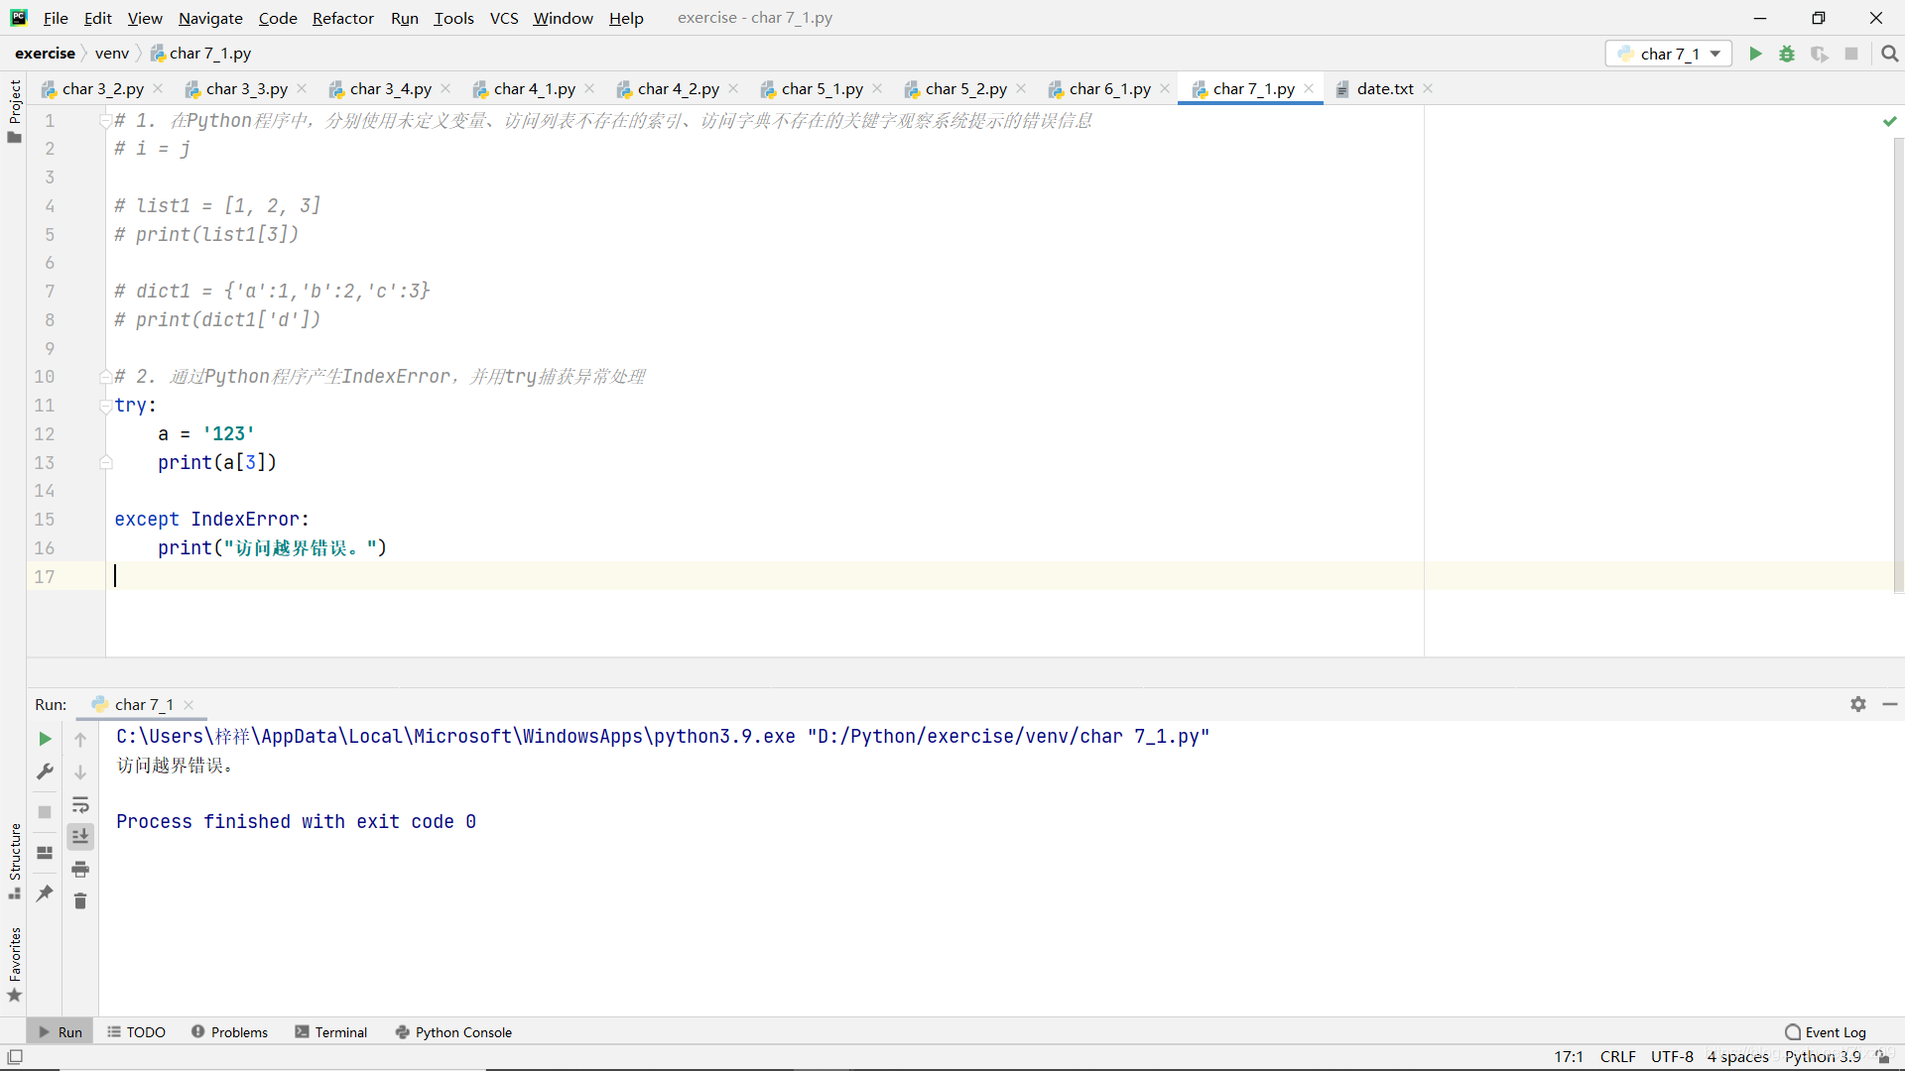The height and width of the screenshot is (1071, 1905).
Task: Open Search Everywhere magnifier icon
Action: pos(1889,54)
